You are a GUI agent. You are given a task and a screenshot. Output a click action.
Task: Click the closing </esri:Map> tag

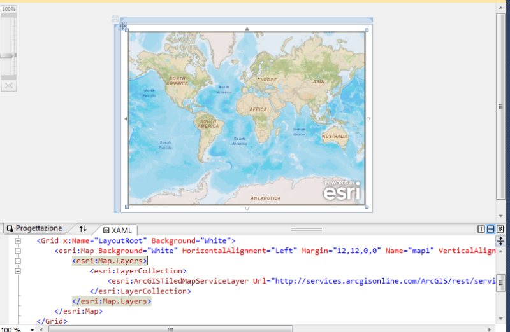click(x=78, y=311)
